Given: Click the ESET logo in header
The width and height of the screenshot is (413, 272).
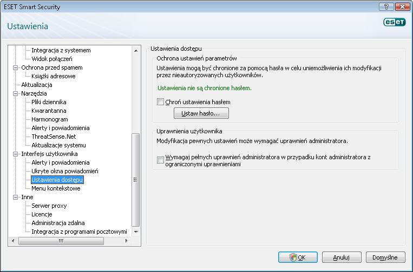Looking at the screenshot, I should tap(394, 22).
